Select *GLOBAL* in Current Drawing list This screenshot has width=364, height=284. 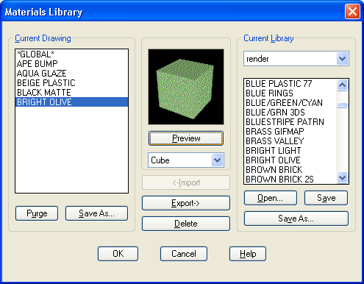pos(71,54)
